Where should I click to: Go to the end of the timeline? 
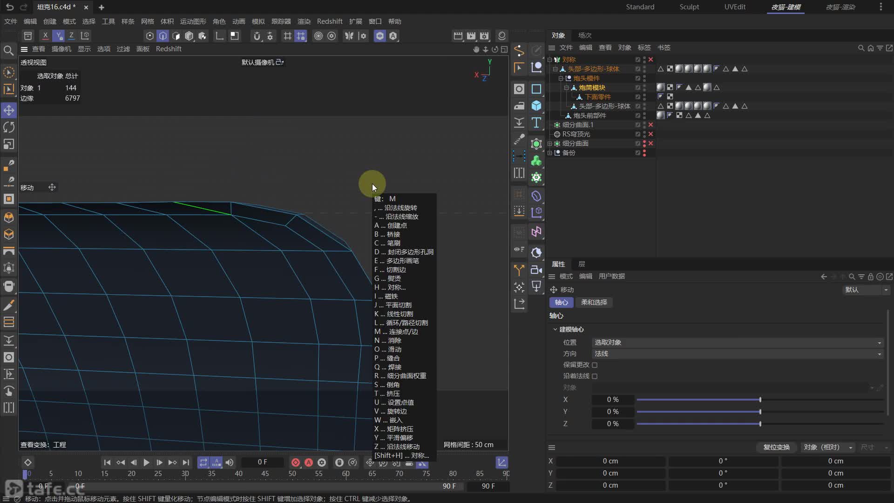pyautogui.click(x=186, y=462)
